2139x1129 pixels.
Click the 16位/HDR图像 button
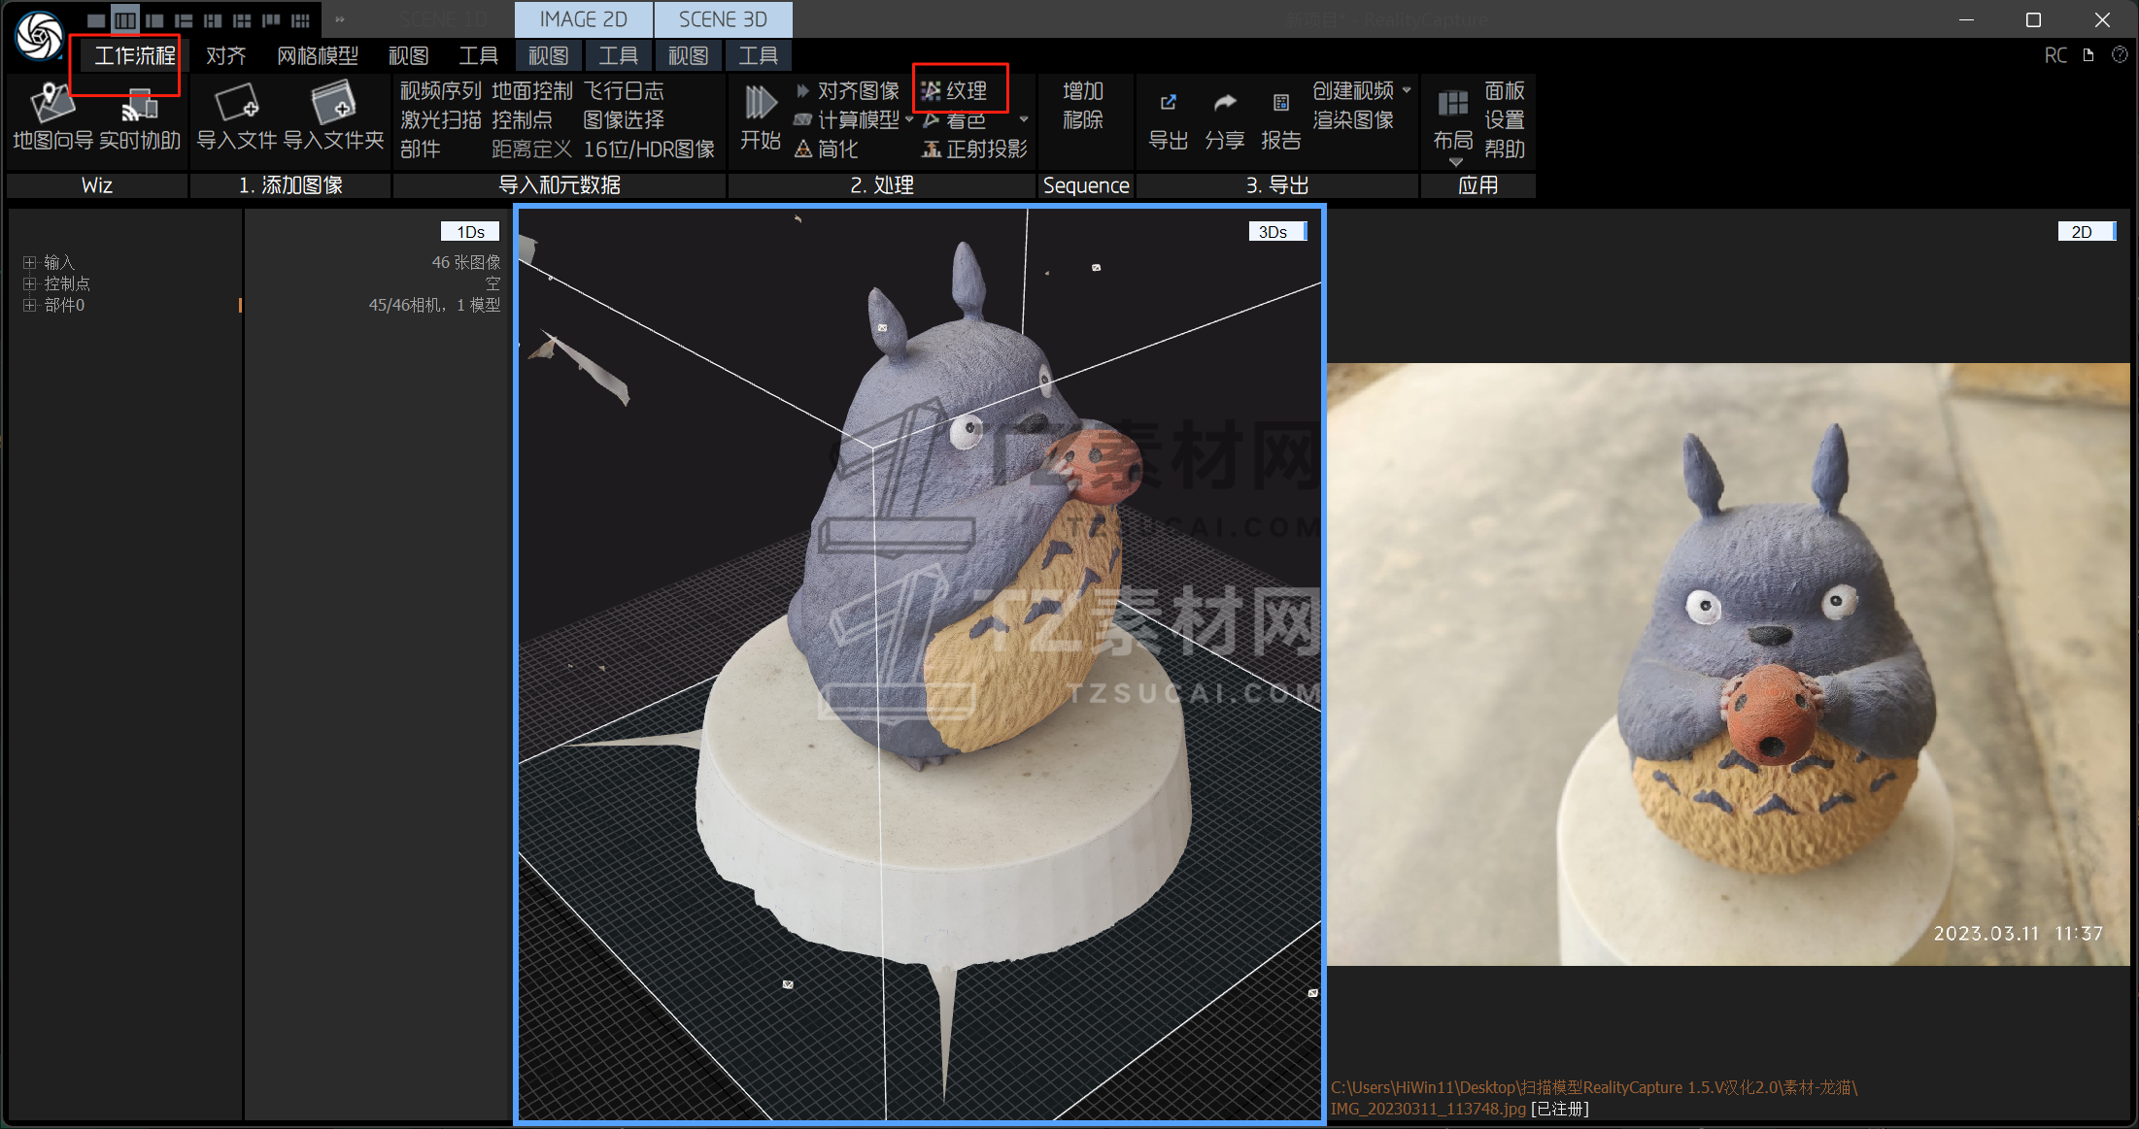(x=649, y=149)
